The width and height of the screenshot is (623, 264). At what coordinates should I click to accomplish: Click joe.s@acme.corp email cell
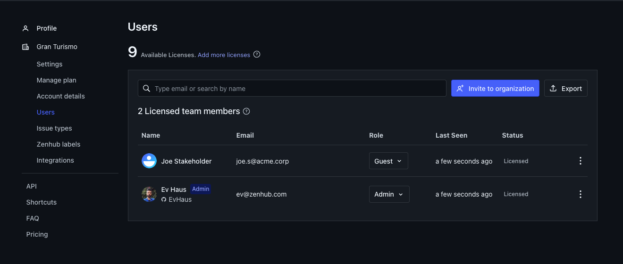pos(262,161)
